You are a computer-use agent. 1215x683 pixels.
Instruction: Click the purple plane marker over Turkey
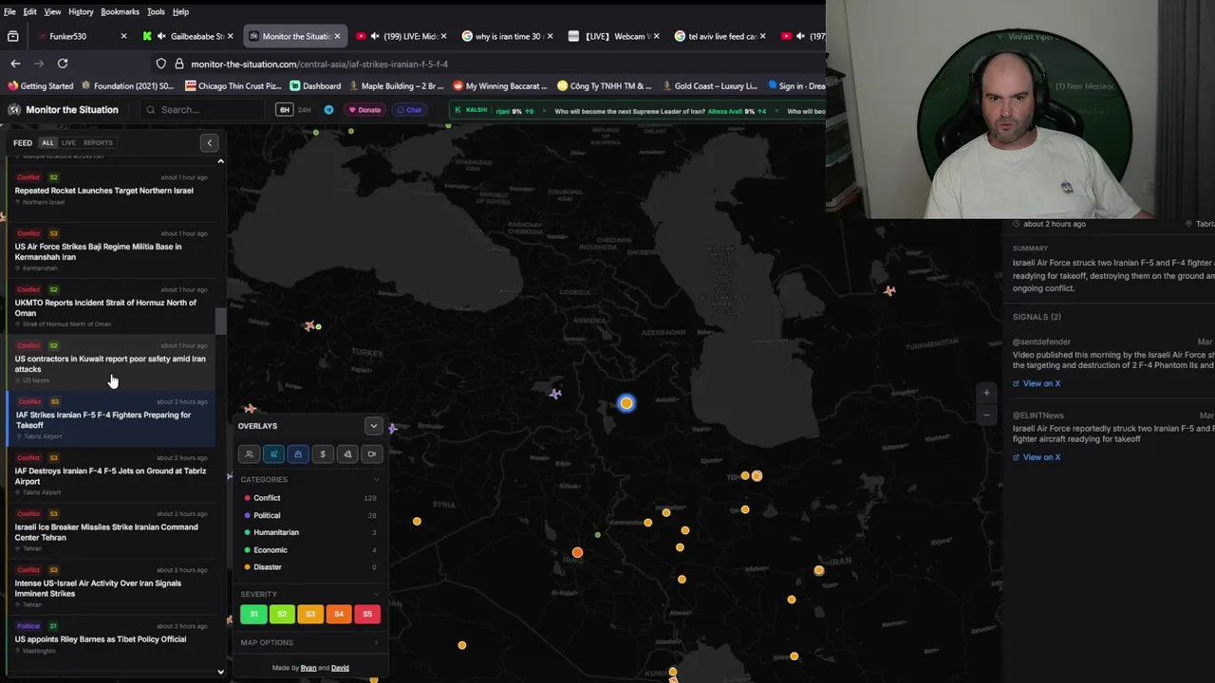(555, 393)
